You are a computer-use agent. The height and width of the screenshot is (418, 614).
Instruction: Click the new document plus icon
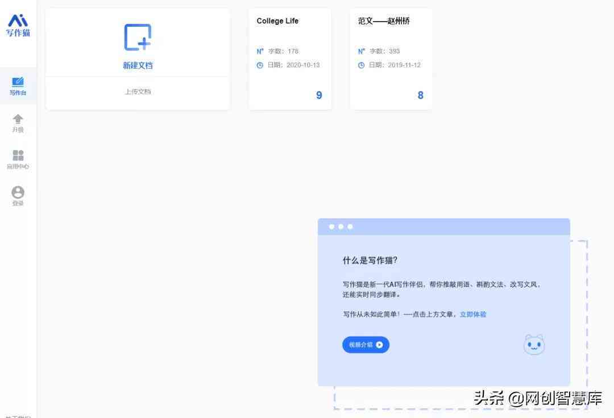[x=138, y=37]
